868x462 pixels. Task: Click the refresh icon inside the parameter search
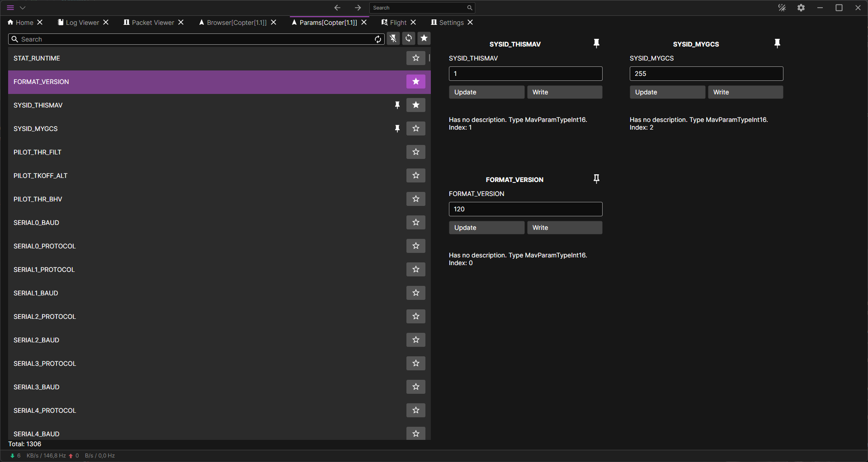point(378,39)
